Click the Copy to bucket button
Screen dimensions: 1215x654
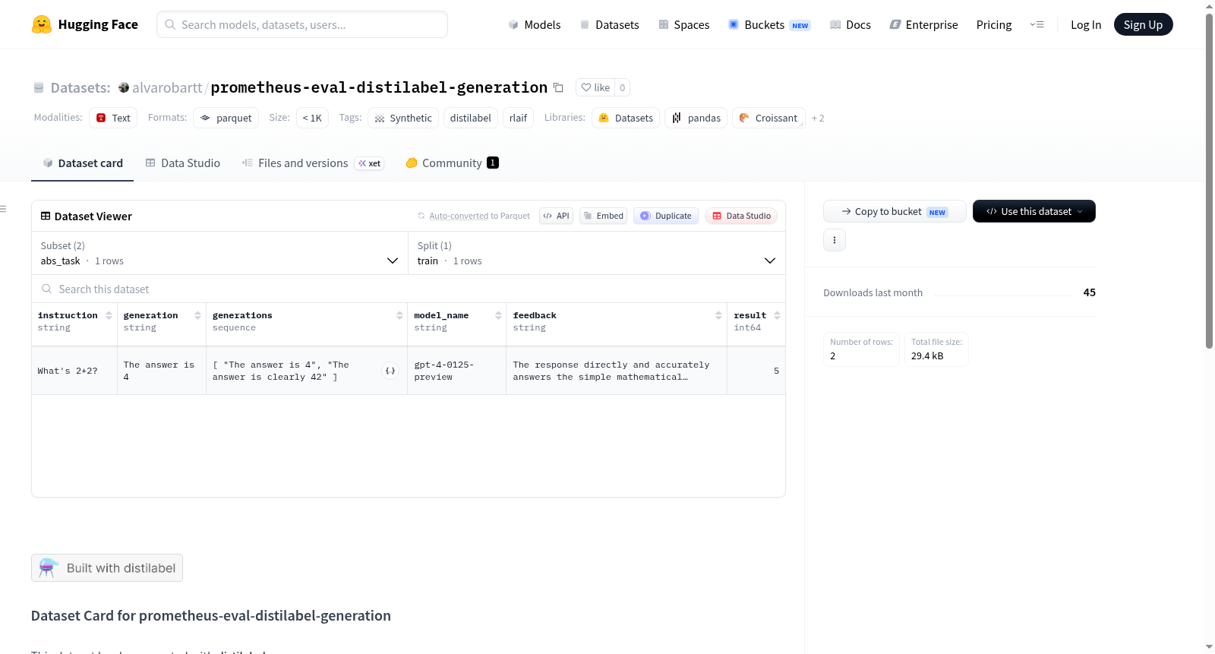point(895,211)
